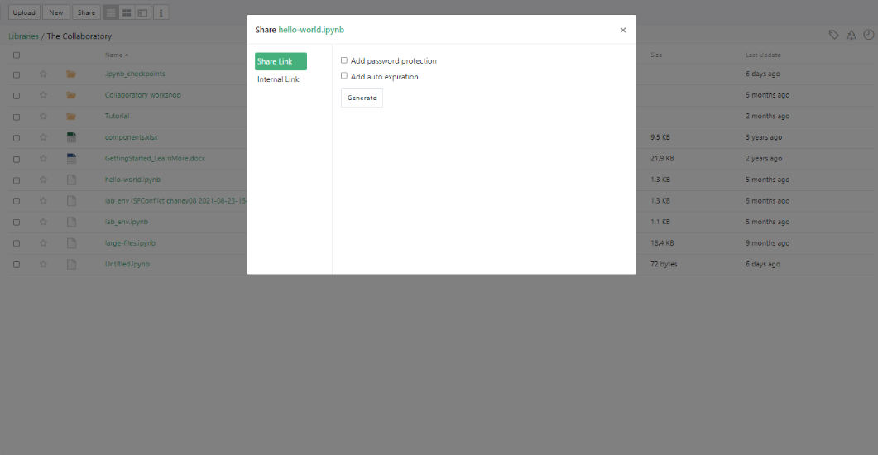Sort files by Name column header
This screenshot has height=455, width=878.
pos(113,55)
